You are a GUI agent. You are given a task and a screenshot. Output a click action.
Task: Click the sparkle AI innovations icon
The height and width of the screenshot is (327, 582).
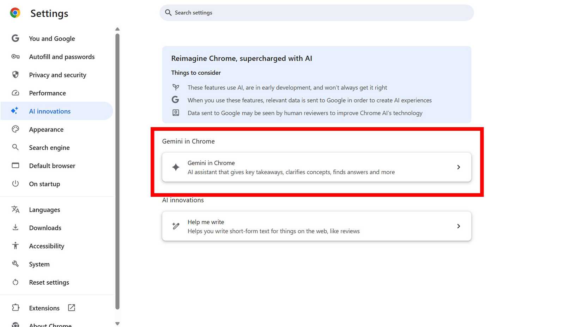point(14,111)
